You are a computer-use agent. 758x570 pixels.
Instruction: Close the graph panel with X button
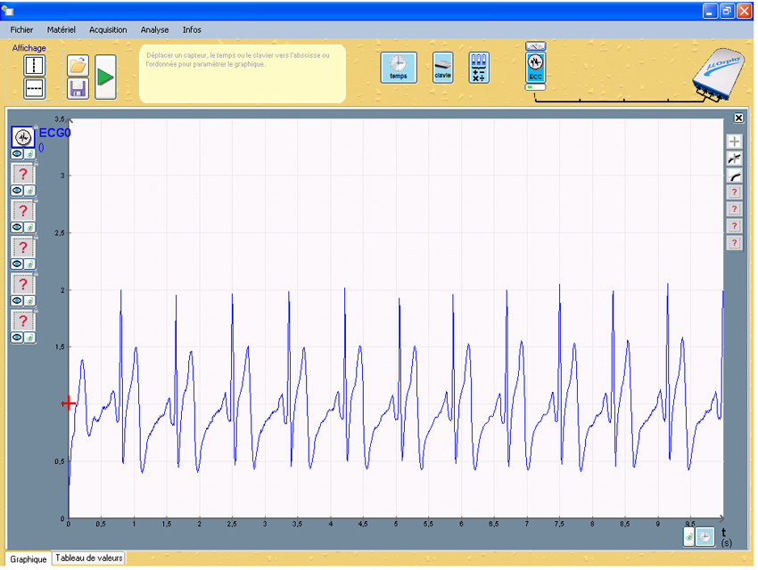pos(738,118)
